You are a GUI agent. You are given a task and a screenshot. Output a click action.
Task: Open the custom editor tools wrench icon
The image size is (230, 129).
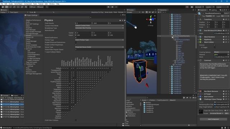pyautogui.click(x=26, y=7)
